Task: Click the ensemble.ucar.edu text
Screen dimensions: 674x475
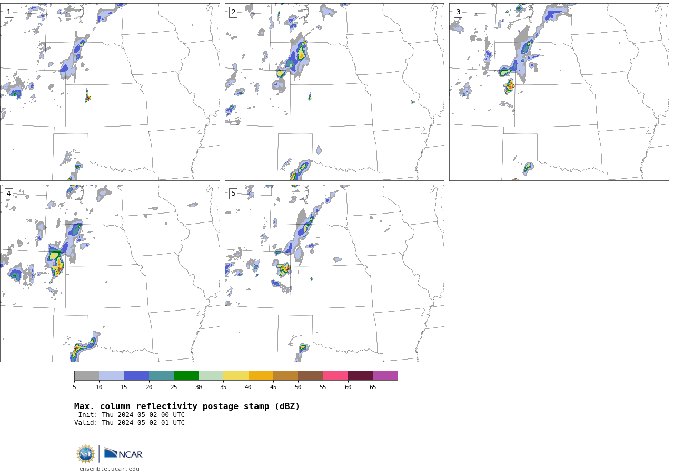Action: [110, 469]
